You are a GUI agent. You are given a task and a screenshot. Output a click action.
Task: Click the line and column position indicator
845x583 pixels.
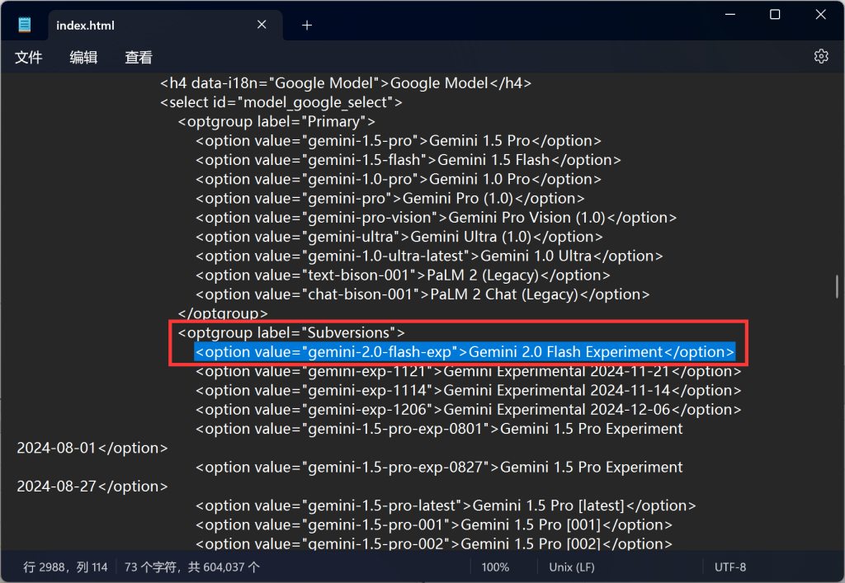(65, 567)
